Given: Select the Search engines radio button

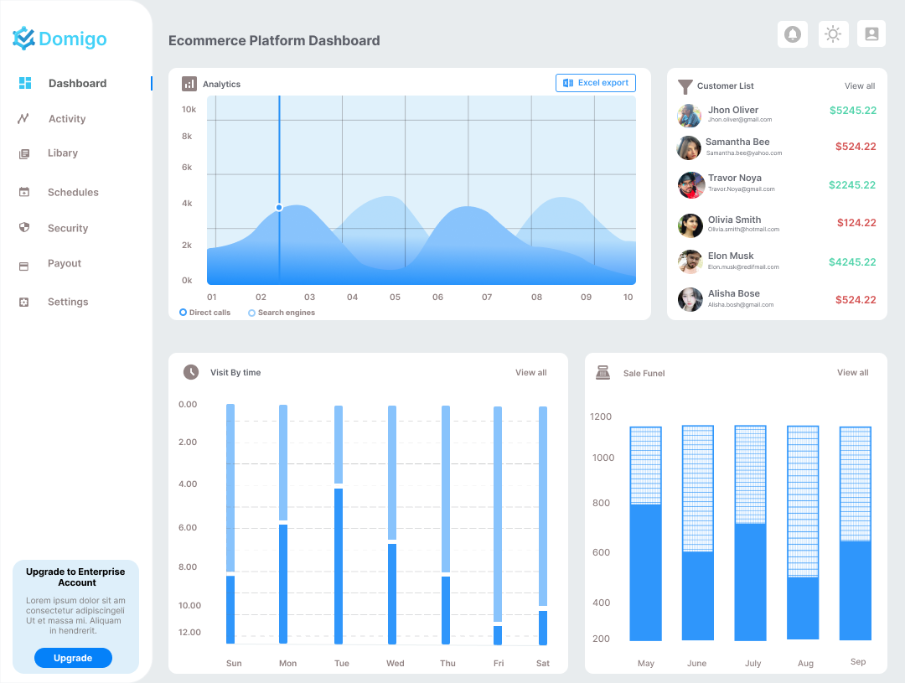Looking at the screenshot, I should (251, 312).
